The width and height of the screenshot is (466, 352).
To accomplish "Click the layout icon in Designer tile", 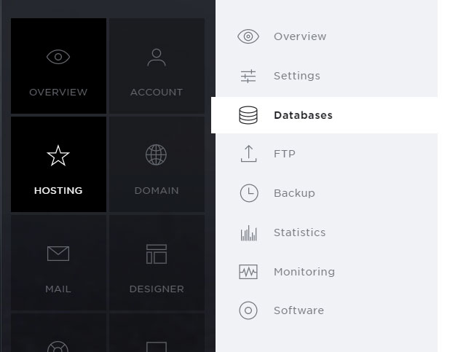I will [157, 254].
